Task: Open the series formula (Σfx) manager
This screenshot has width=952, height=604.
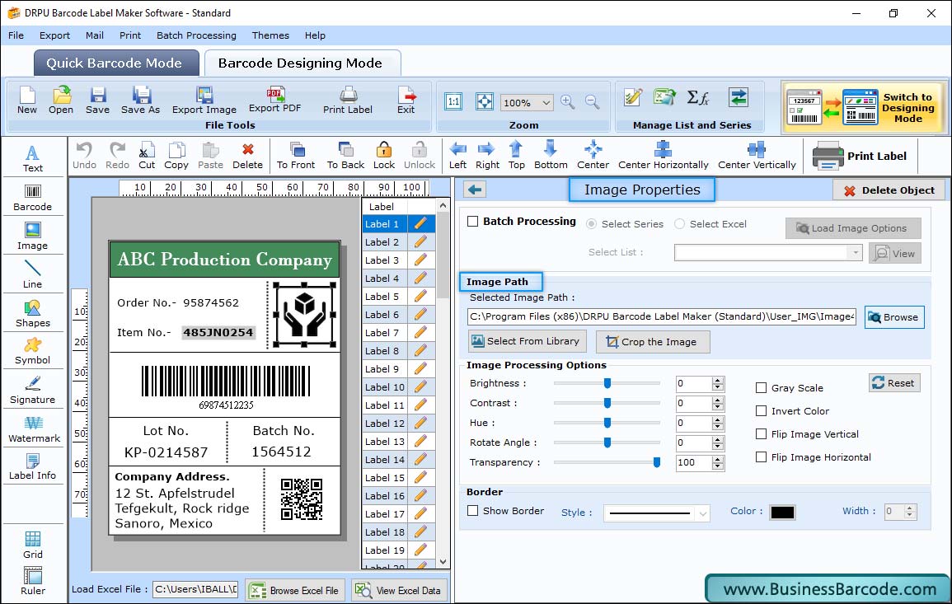Action: [x=698, y=98]
